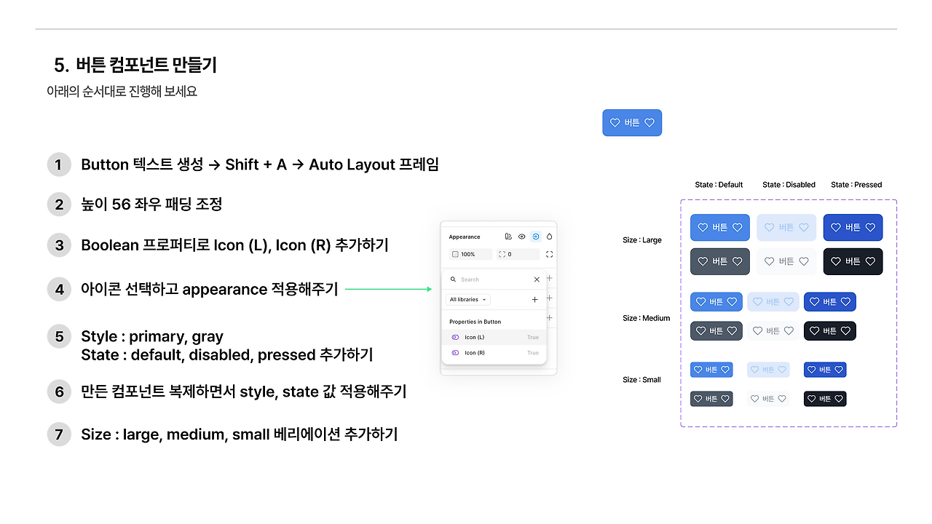Click the True value on Icon (R) row
The image size is (932, 524).
[533, 353]
